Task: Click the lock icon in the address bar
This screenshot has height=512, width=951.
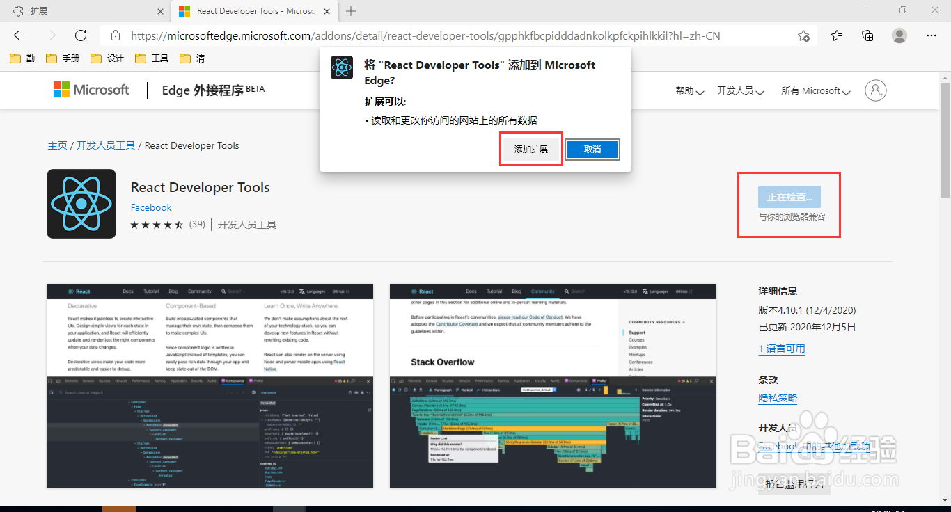Action: tap(115, 35)
